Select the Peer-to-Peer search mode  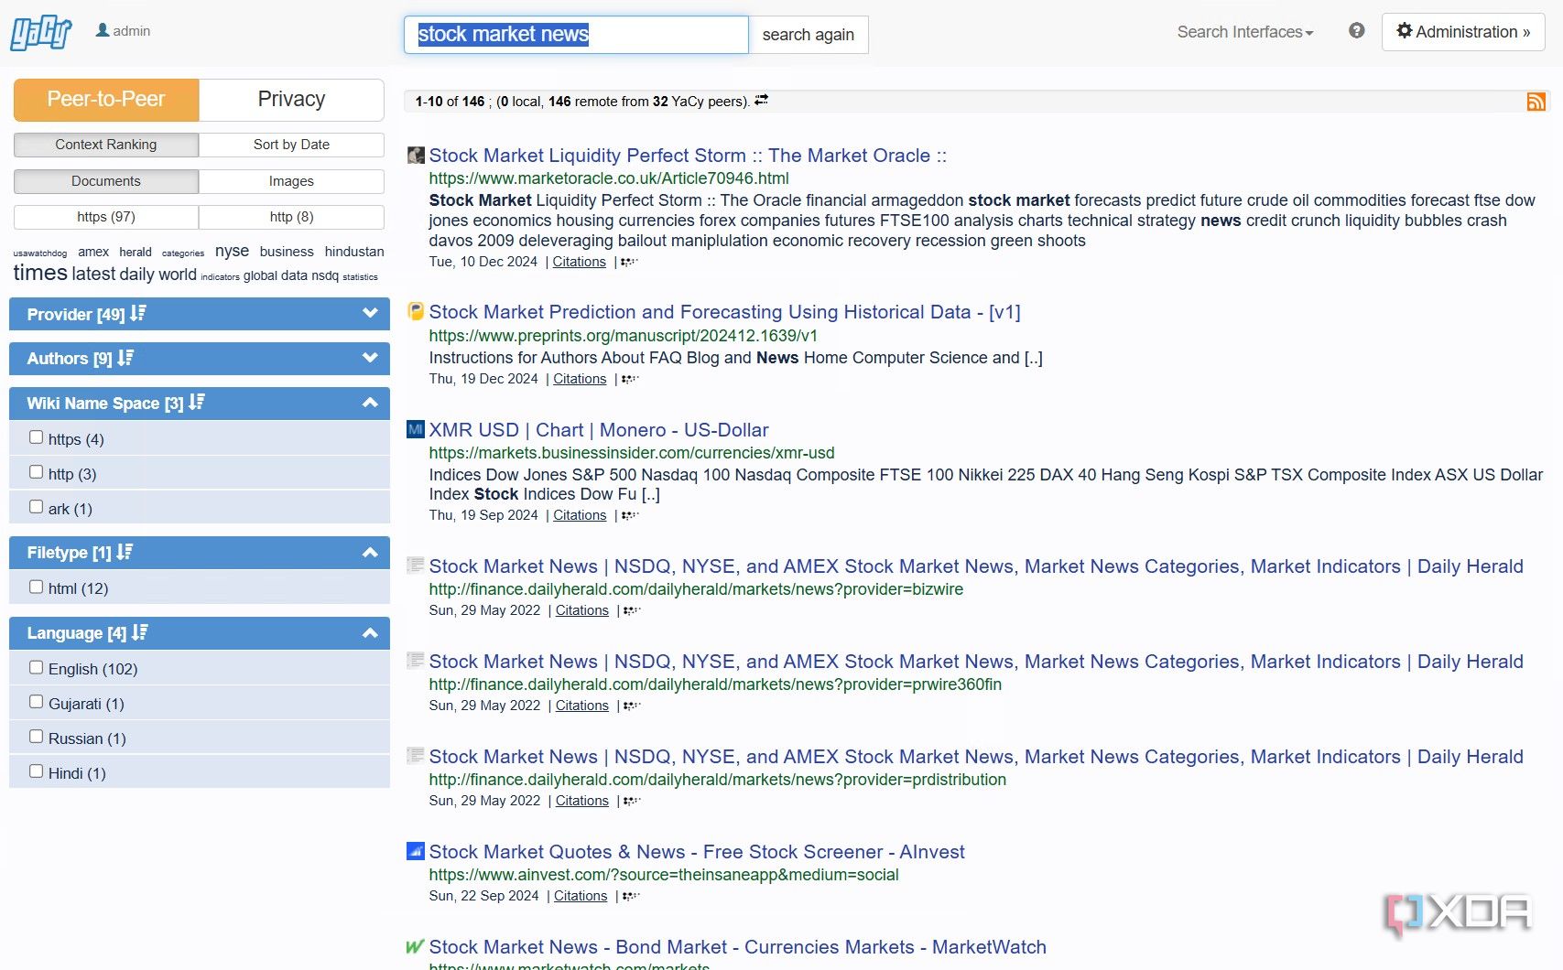[106, 100]
